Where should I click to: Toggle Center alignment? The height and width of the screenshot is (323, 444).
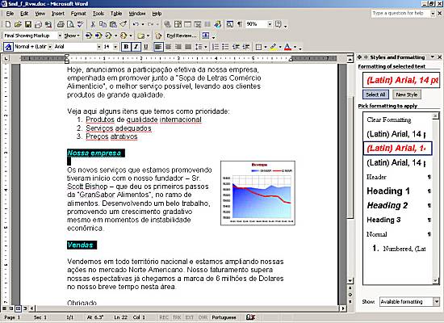pyautogui.click(x=168, y=47)
